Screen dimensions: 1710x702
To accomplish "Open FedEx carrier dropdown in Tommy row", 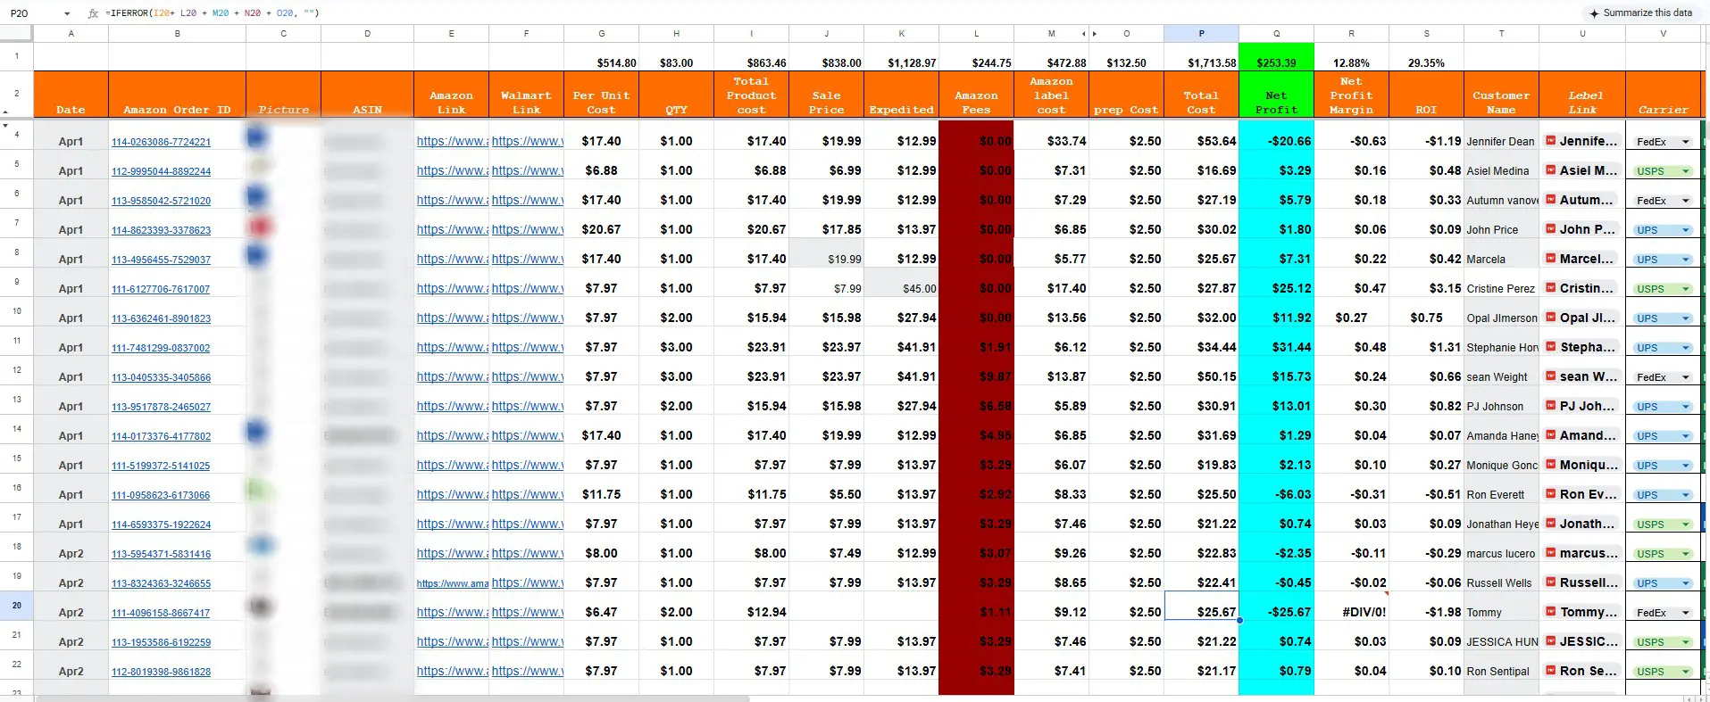I will click(1686, 613).
